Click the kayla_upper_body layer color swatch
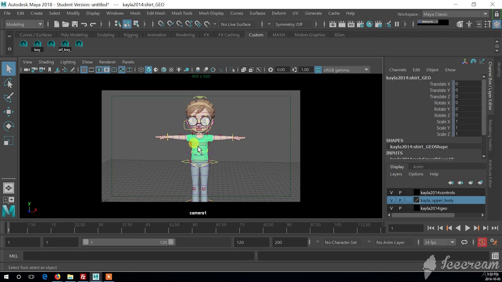The image size is (502, 282). (x=417, y=201)
